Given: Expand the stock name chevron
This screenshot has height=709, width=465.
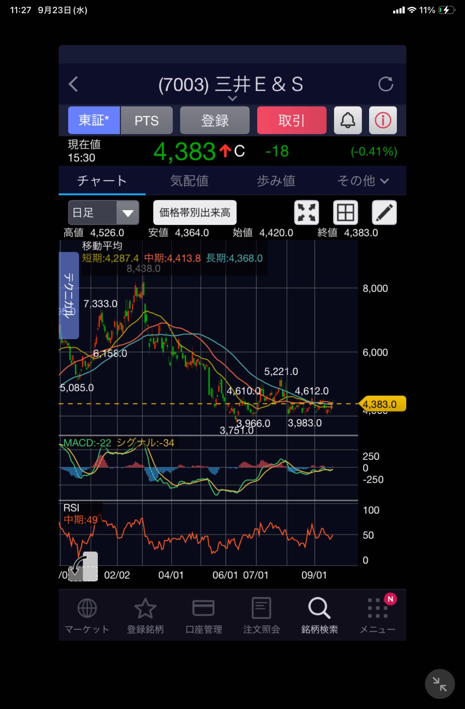Looking at the screenshot, I should coord(232,98).
